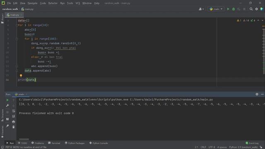Click the warnings count indicator 14
Viewport: 265px width, 149px height.
246,20
